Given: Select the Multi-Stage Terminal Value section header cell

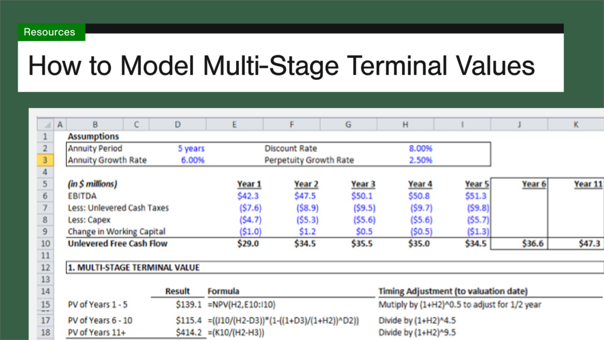Looking at the screenshot, I should [134, 267].
